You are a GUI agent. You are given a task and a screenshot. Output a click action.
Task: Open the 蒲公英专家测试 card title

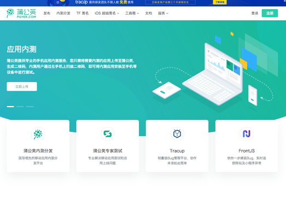(108, 151)
